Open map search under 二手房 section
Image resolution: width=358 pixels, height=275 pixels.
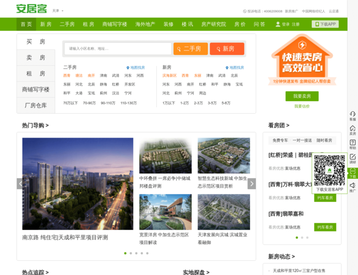135,68
